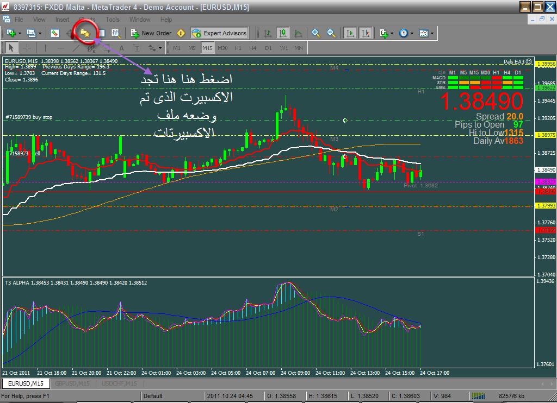The height and width of the screenshot is (403, 557).
Task: Open the Navigator panel (folder with star)
Action: coord(85,33)
